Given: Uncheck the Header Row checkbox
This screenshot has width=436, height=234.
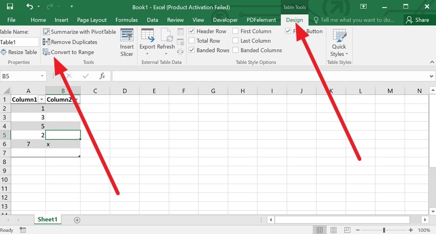Looking at the screenshot, I should pyautogui.click(x=192, y=31).
